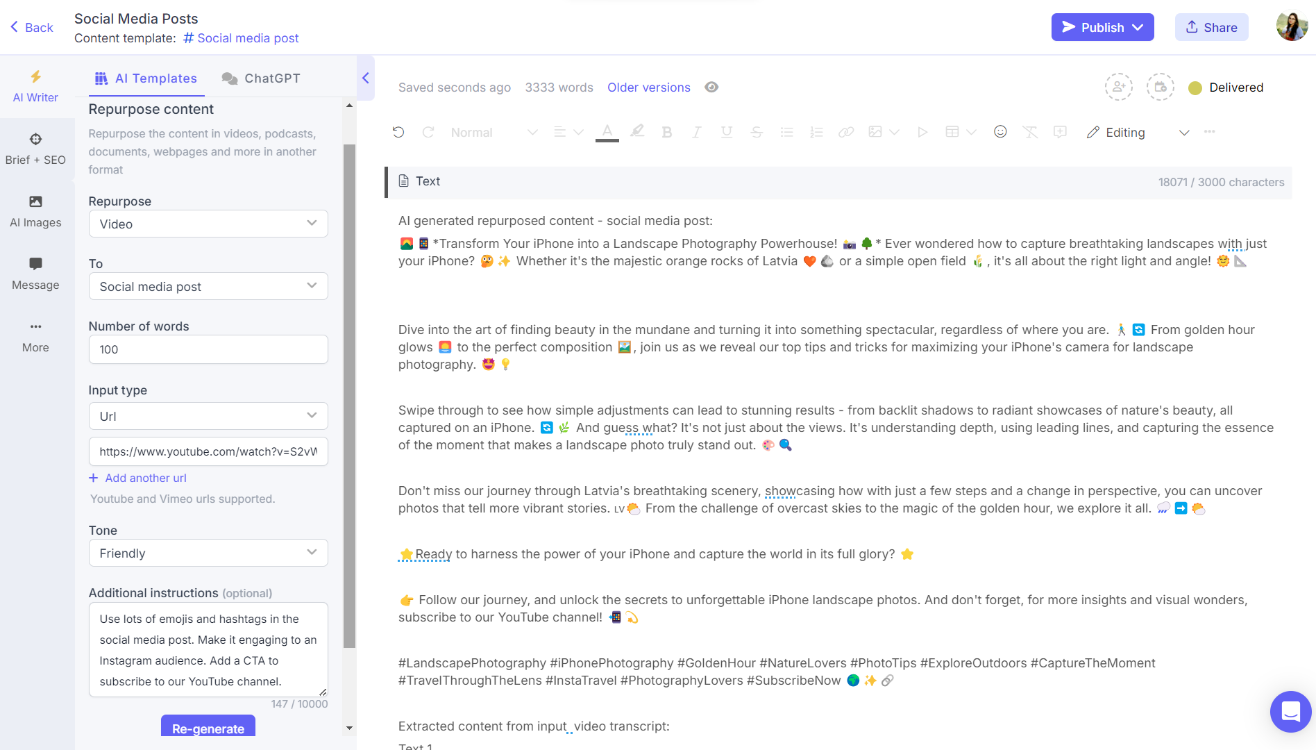Toggle preview with the eye icon

(x=711, y=87)
